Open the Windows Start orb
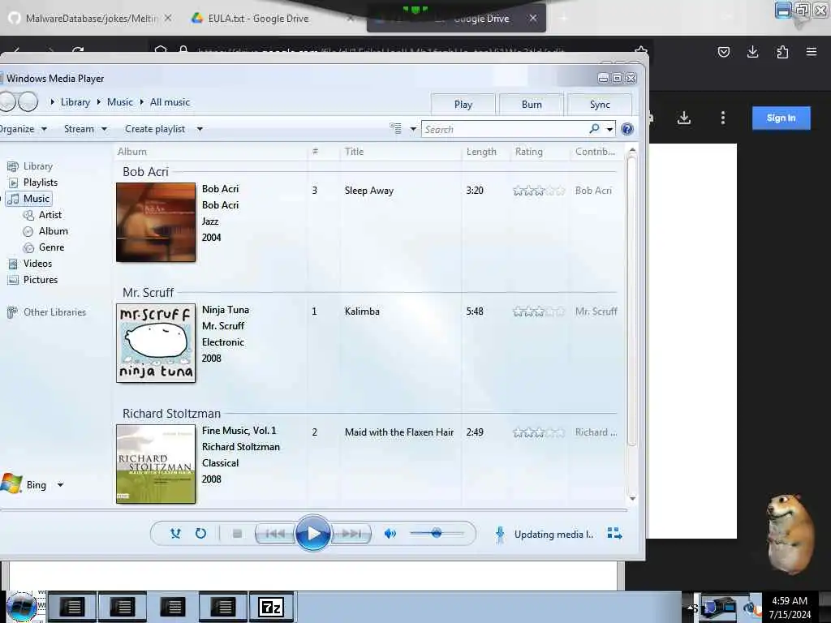Image resolution: width=831 pixels, height=623 pixels. [x=22, y=607]
